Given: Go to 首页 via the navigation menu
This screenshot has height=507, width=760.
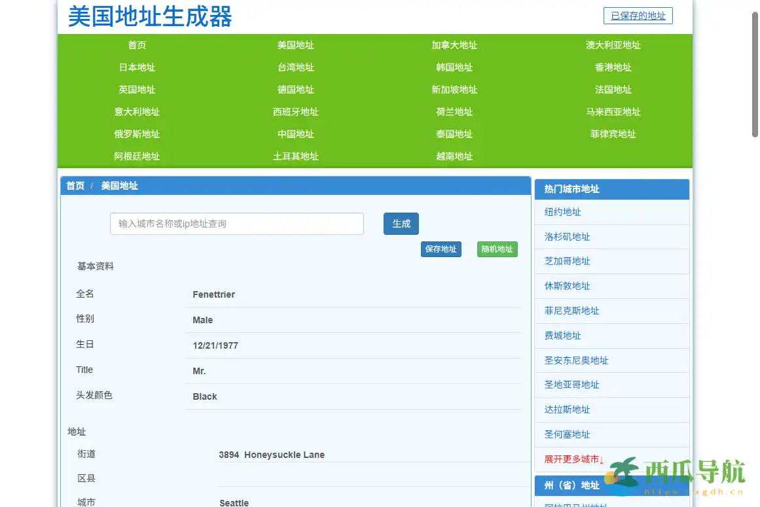Looking at the screenshot, I should point(137,45).
